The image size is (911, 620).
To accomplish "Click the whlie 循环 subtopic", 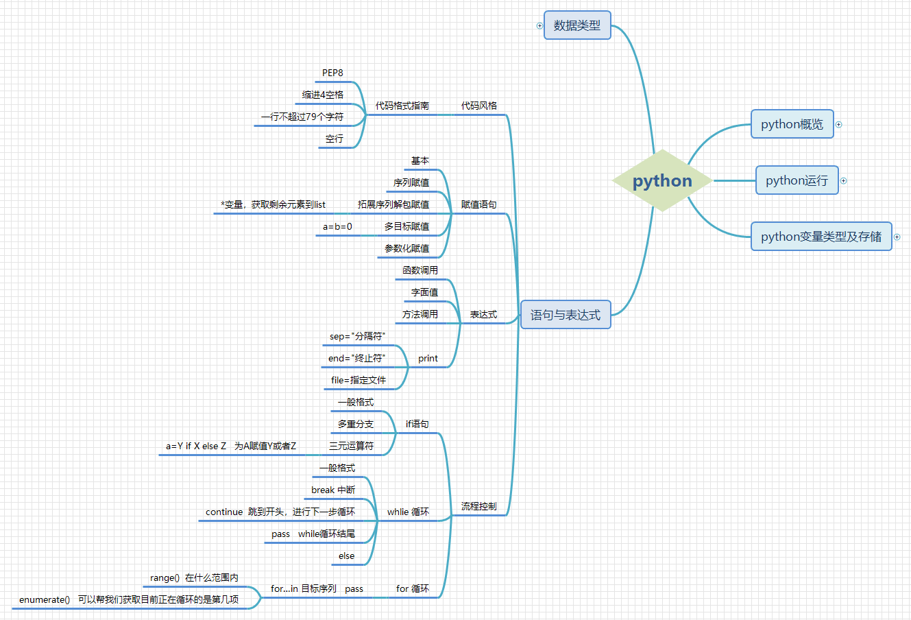I will click(x=409, y=512).
